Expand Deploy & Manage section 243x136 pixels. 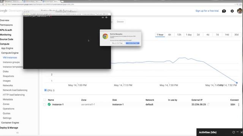(9, 128)
